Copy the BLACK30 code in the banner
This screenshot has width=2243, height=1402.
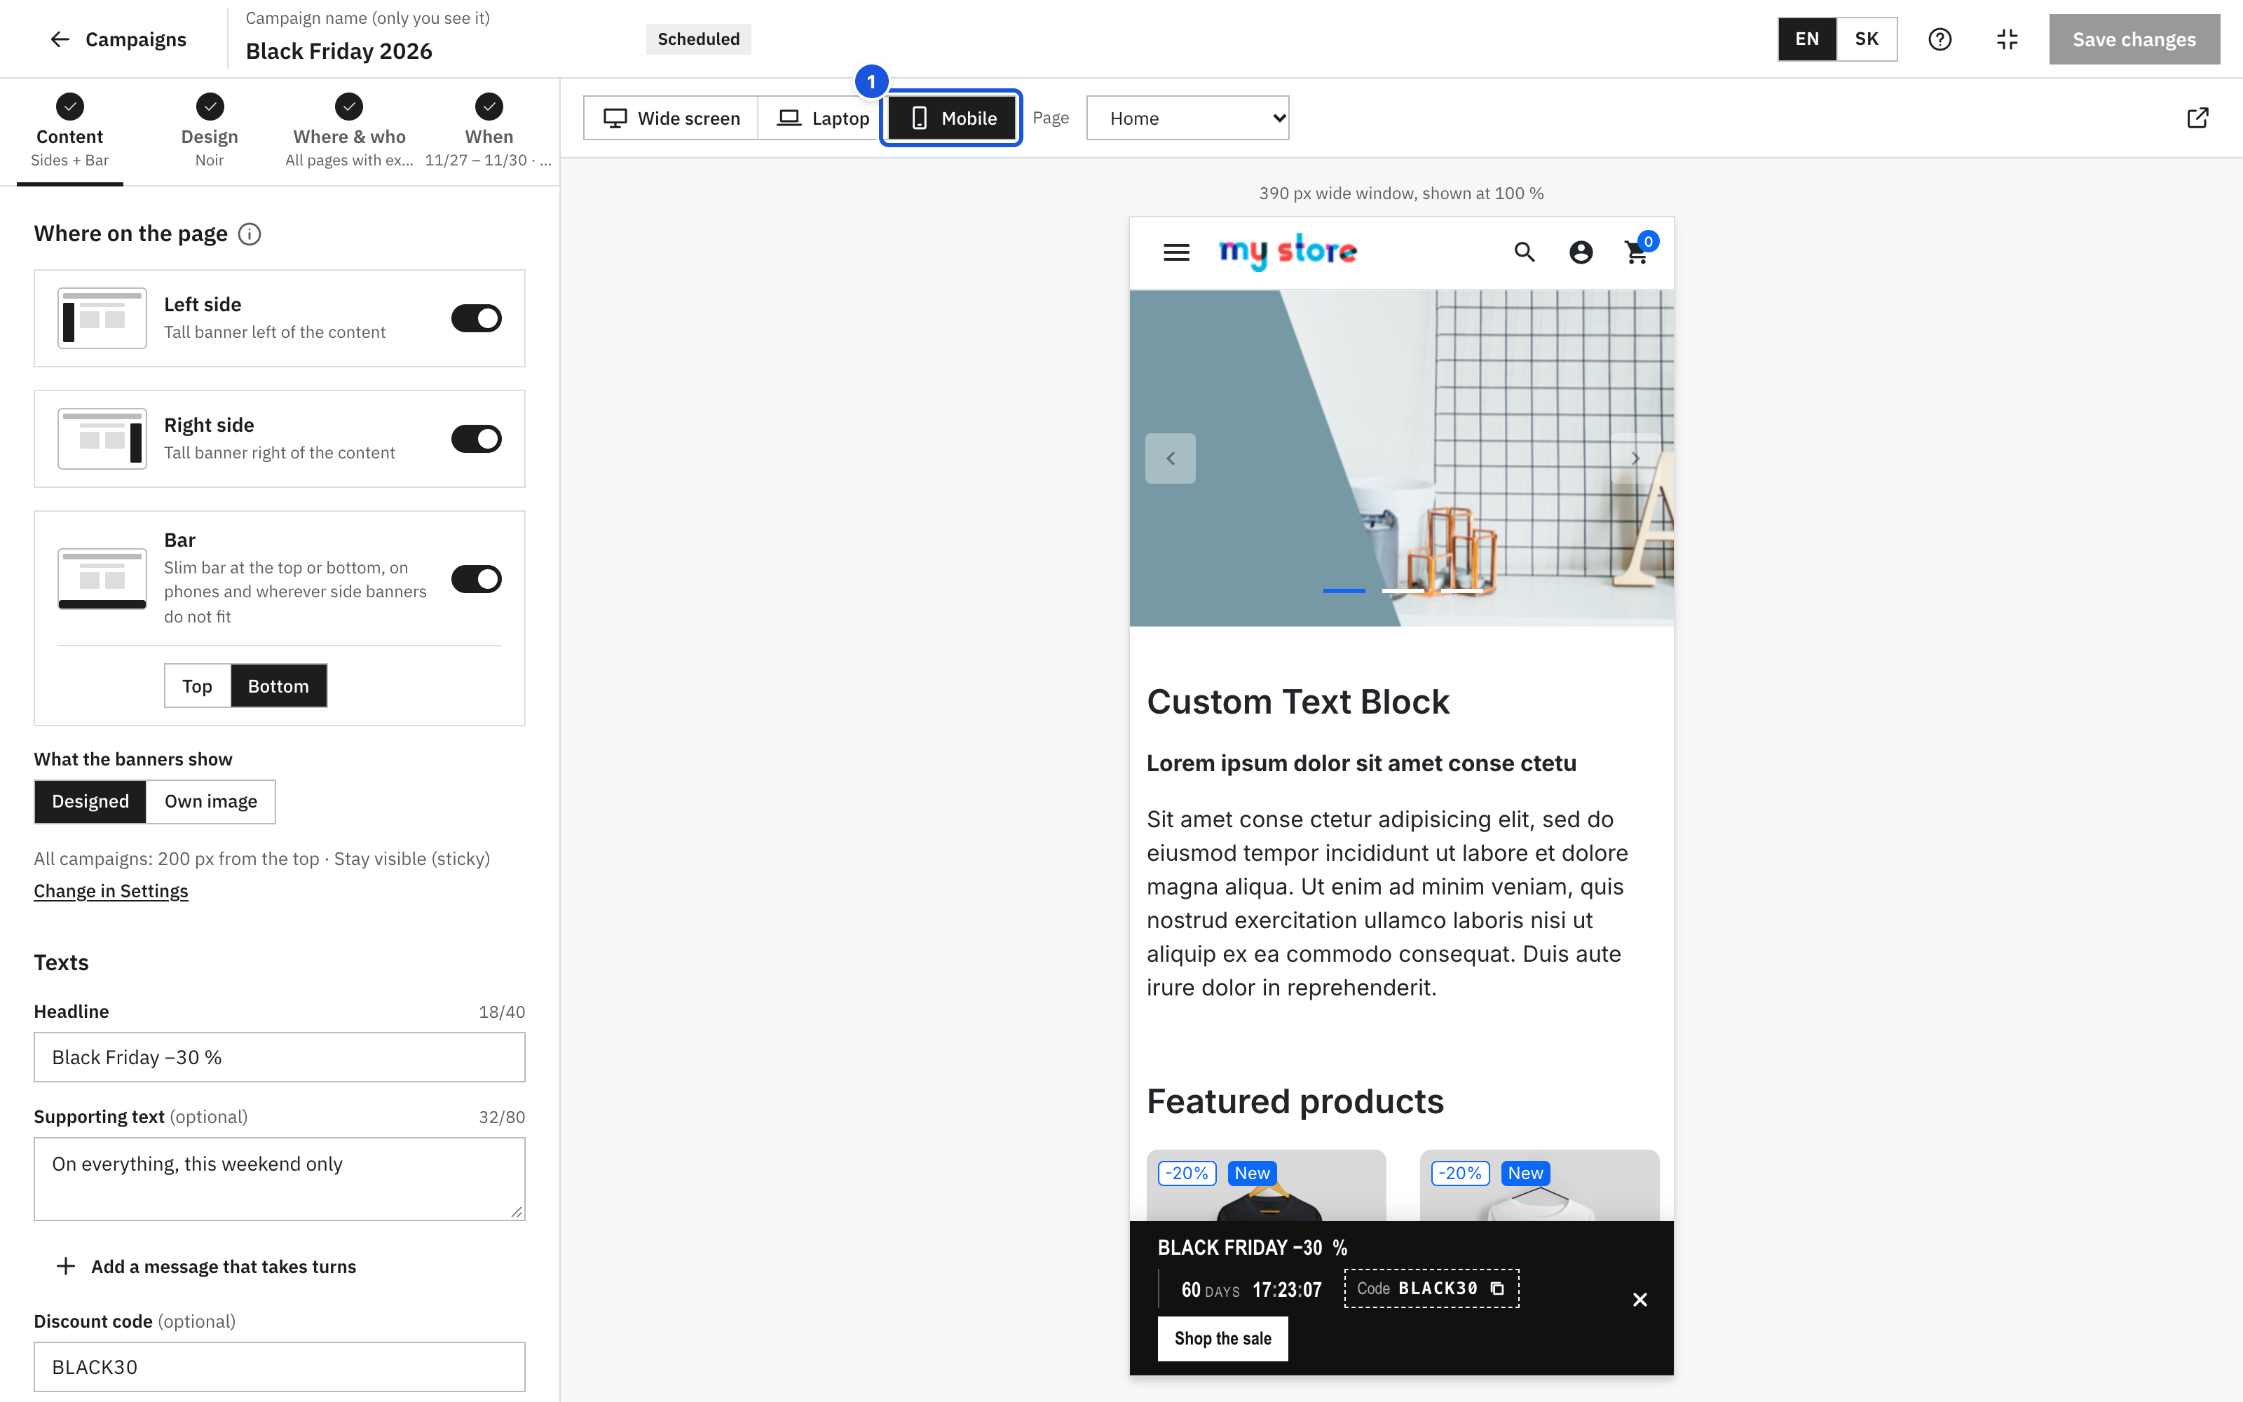click(1497, 1288)
